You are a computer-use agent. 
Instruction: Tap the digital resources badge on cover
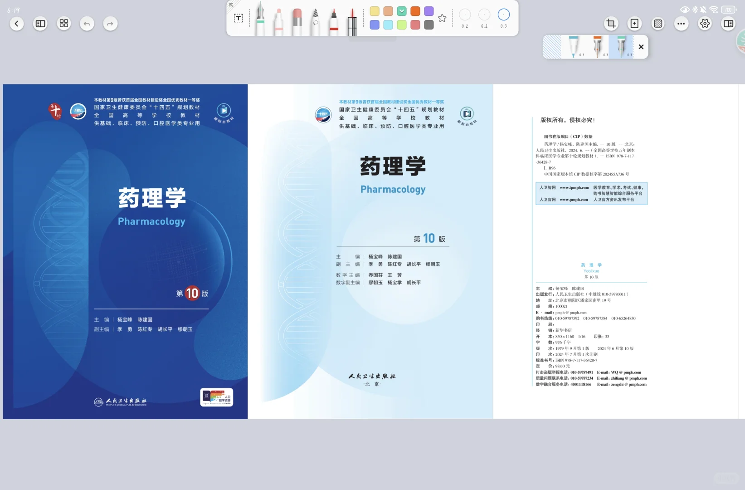pos(217,397)
